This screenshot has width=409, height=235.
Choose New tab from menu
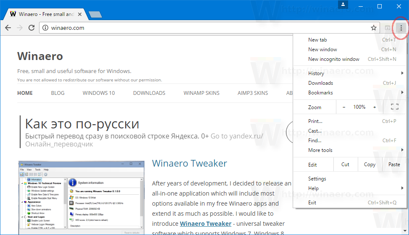pyautogui.click(x=350, y=40)
